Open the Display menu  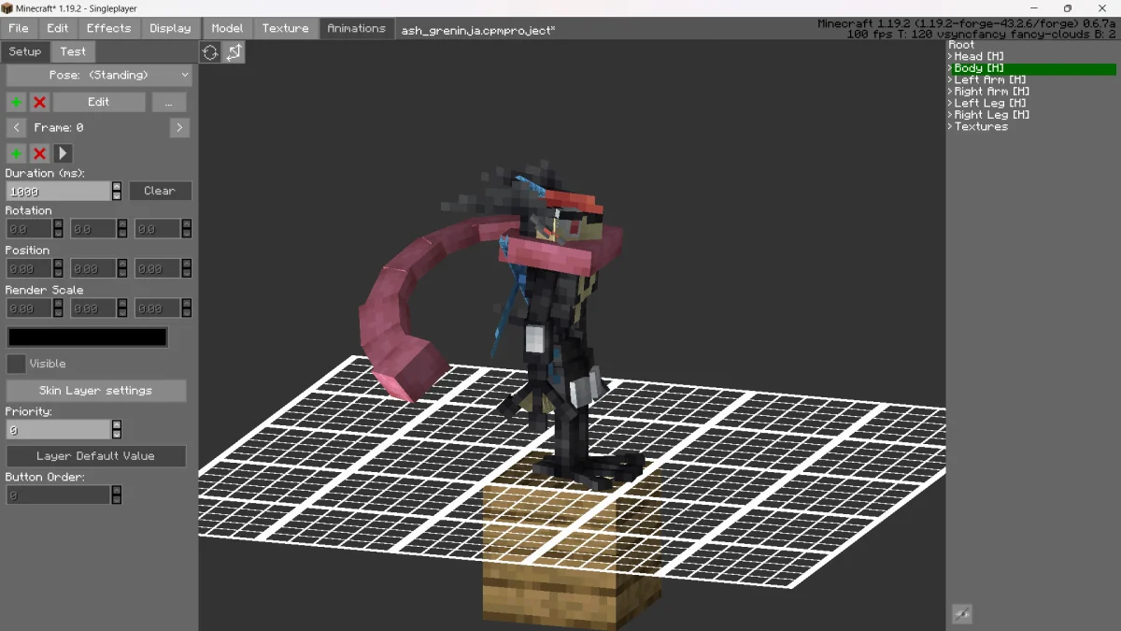pos(170,28)
